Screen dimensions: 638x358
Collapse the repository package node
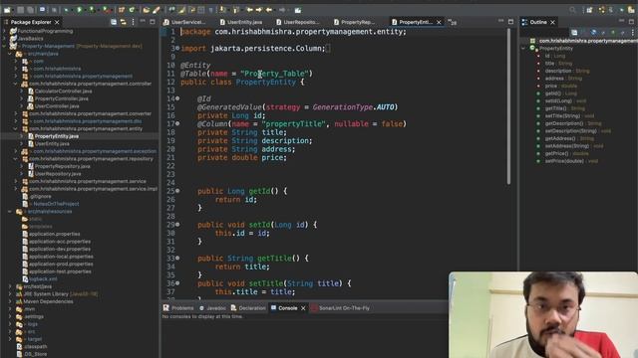[x=16, y=159]
